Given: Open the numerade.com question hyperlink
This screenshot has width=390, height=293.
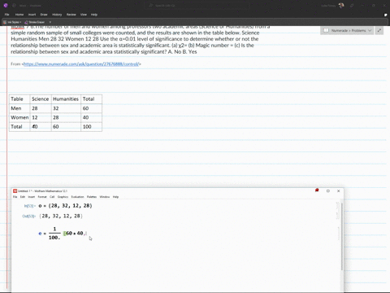Looking at the screenshot, I should [81, 64].
